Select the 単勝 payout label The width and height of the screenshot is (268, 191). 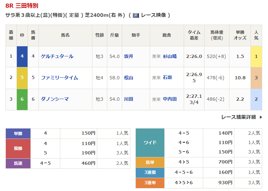click(x=18, y=133)
